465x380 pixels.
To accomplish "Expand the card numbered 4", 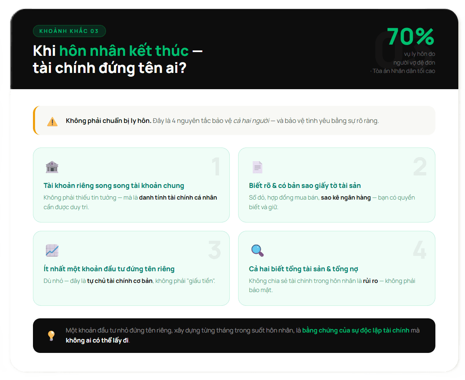I will (x=337, y=268).
